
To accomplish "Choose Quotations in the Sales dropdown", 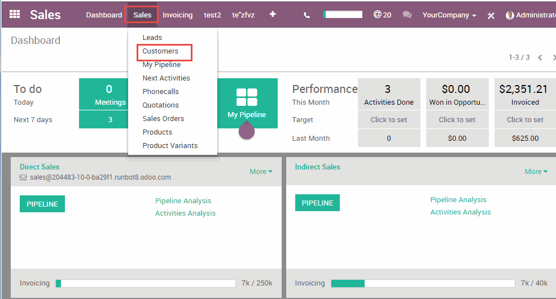I will pos(160,105).
